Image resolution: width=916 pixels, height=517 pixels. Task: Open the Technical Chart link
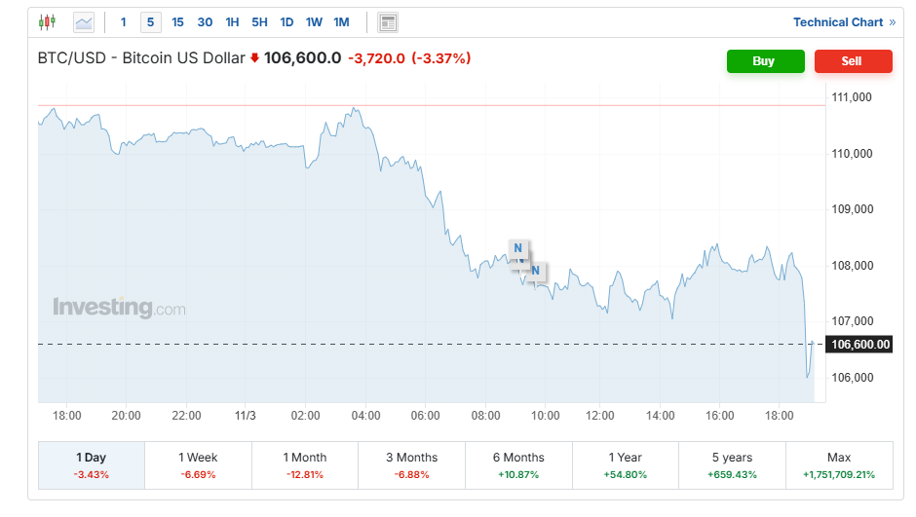click(x=838, y=21)
